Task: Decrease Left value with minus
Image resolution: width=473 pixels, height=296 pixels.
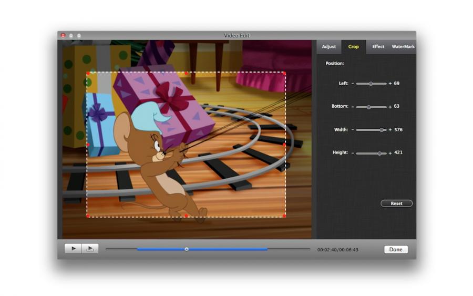Action: point(353,83)
